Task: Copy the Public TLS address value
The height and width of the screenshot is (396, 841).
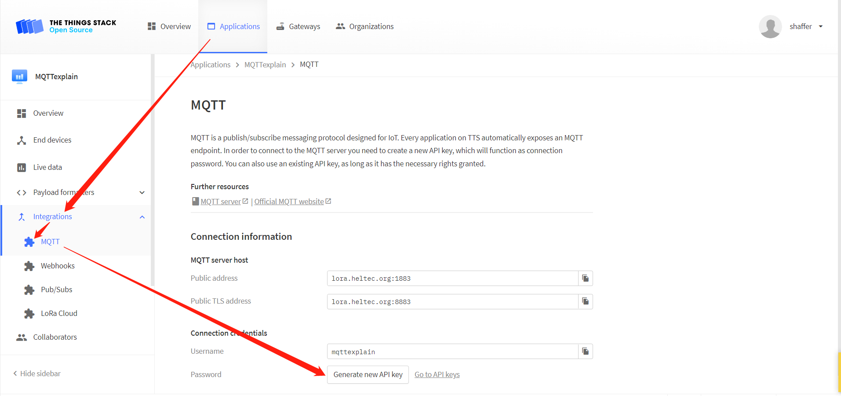Action: coord(585,301)
